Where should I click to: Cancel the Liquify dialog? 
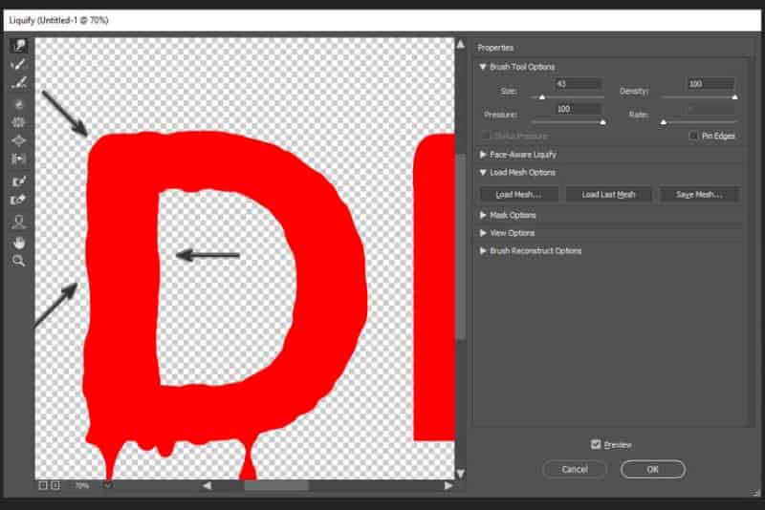(x=575, y=469)
